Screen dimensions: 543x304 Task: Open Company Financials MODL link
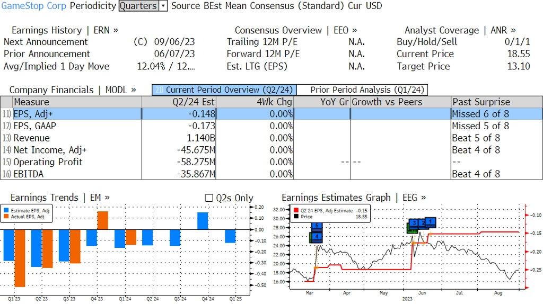point(73,90)
